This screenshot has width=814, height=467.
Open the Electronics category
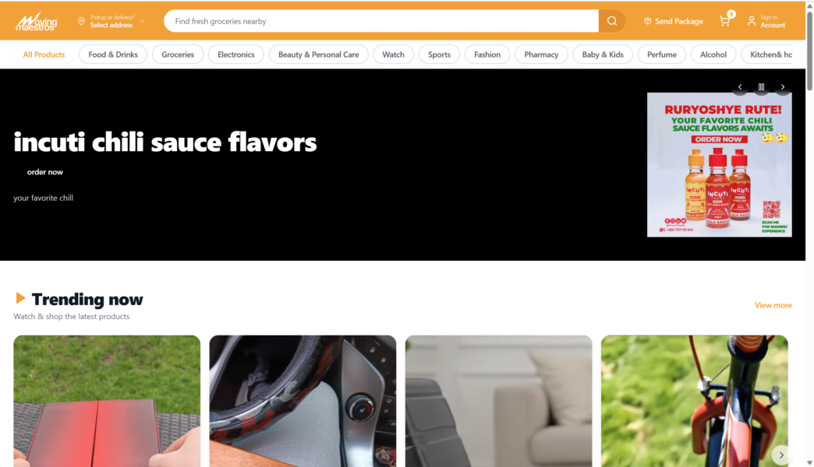[x=235, y=54]
